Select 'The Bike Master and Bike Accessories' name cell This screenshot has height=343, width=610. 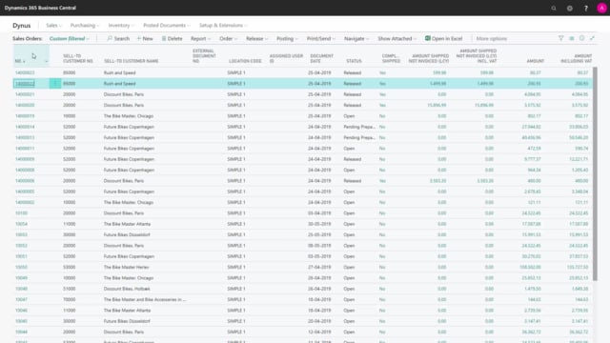(145, 299)
